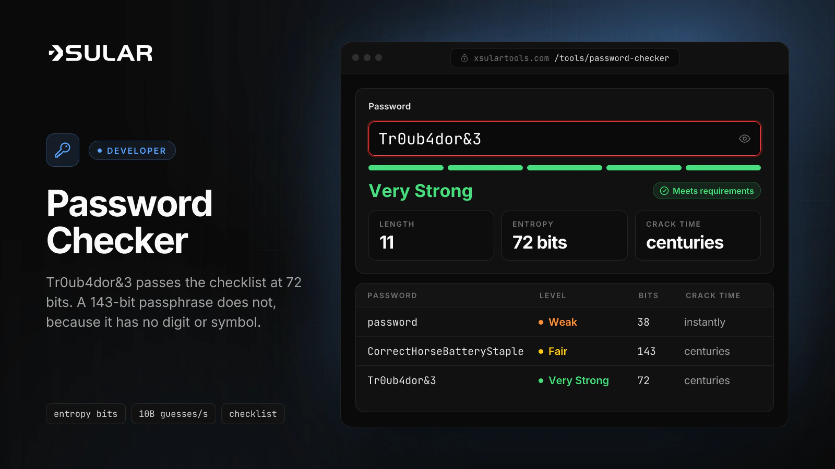Click the PASSWORD column header
This screenshot has width=835, height=469.
click(392, 295)
